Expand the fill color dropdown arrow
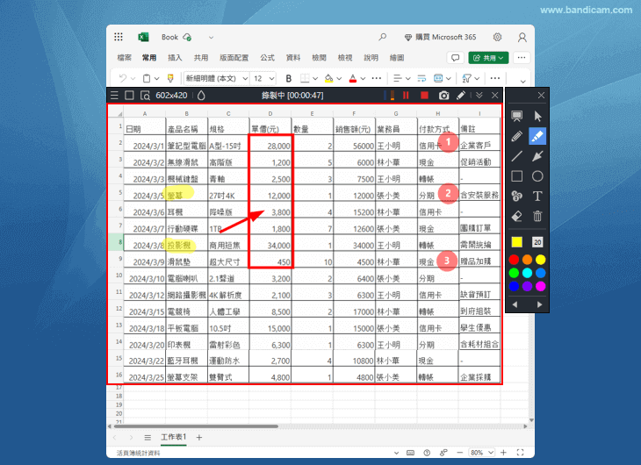The height and width of the screenshot is (465, 641). coord(339,78)
